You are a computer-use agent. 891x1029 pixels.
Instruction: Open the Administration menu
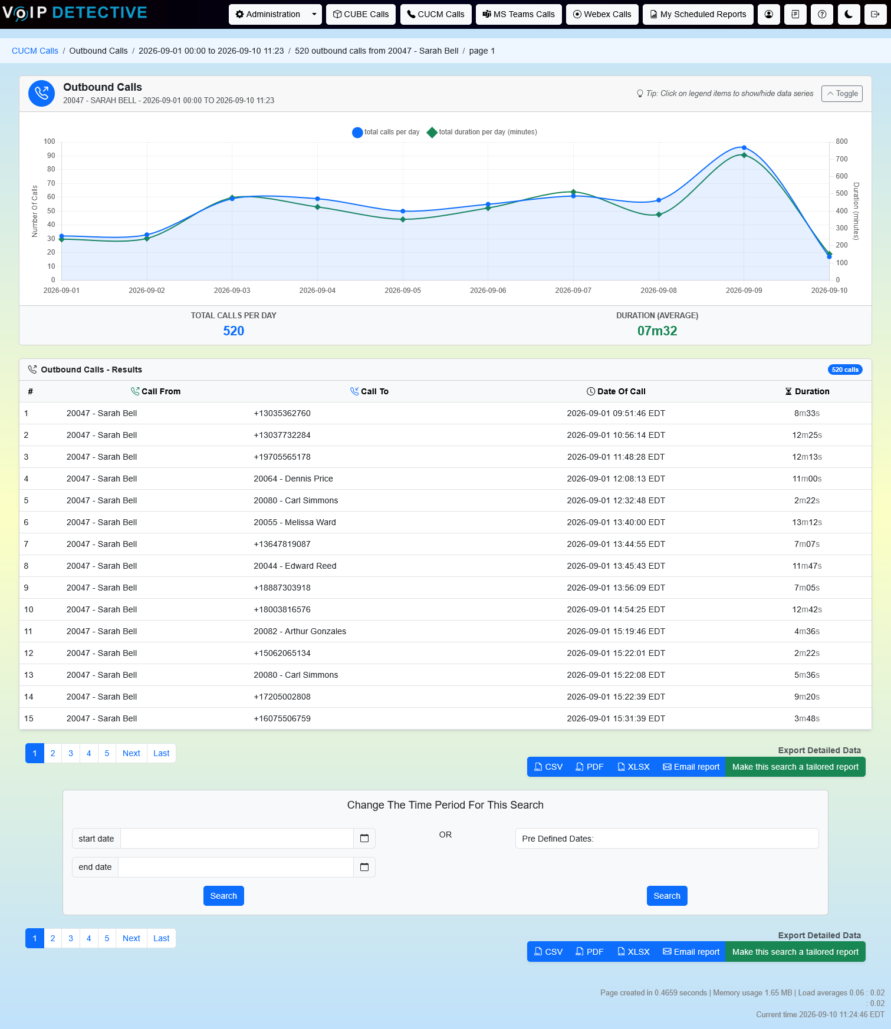(268, 14)
